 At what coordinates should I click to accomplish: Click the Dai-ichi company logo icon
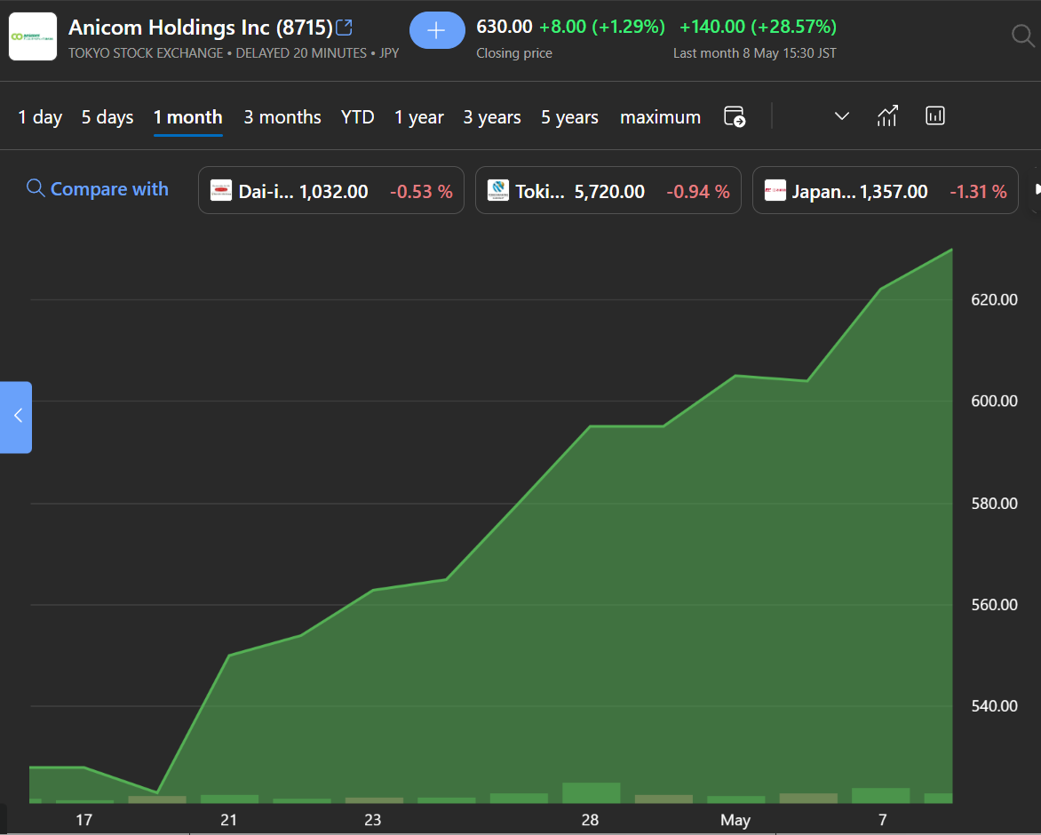tap(221, 190)
